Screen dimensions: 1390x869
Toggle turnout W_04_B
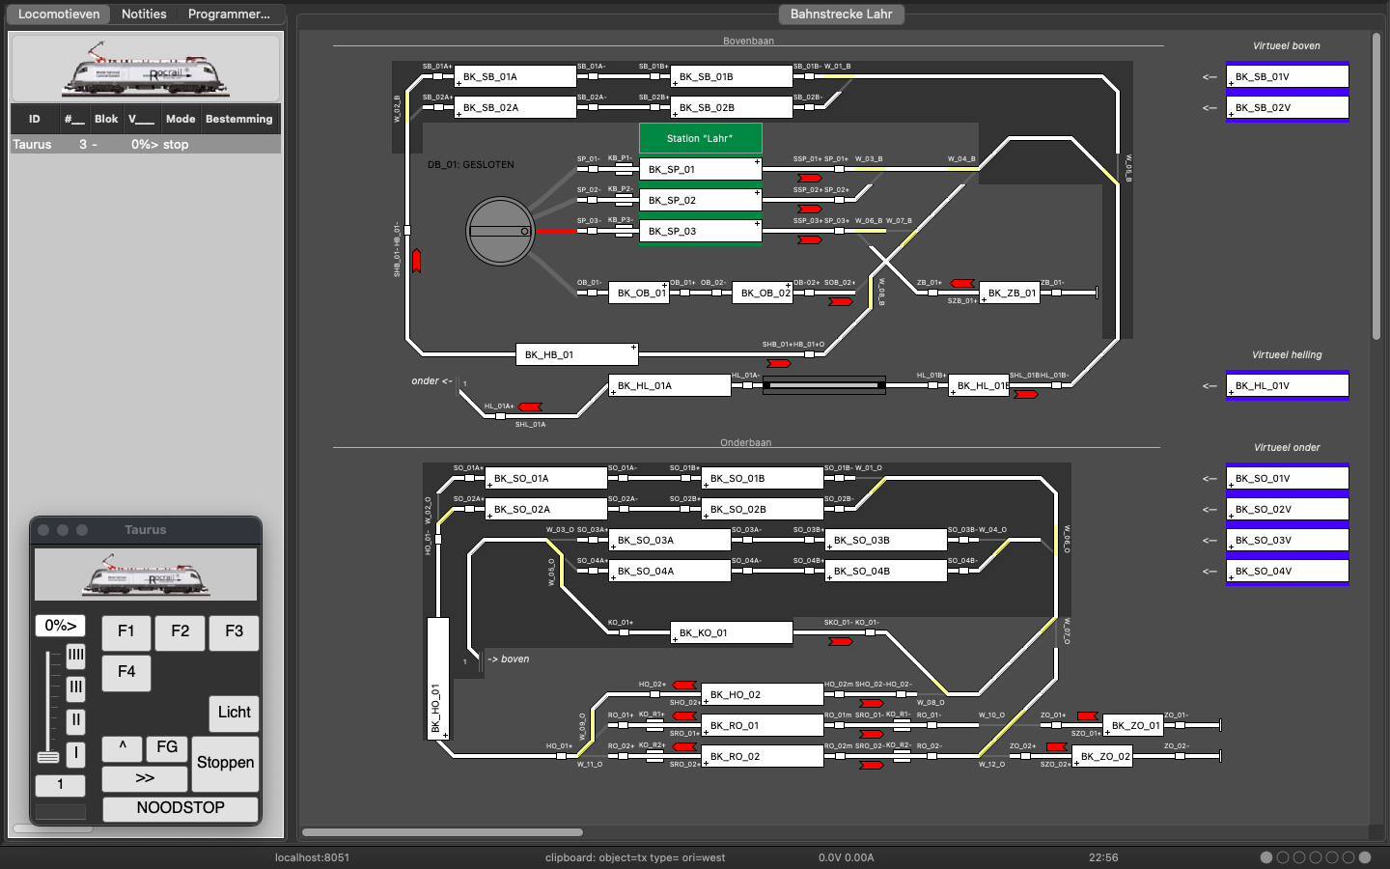tap(961, 169)
